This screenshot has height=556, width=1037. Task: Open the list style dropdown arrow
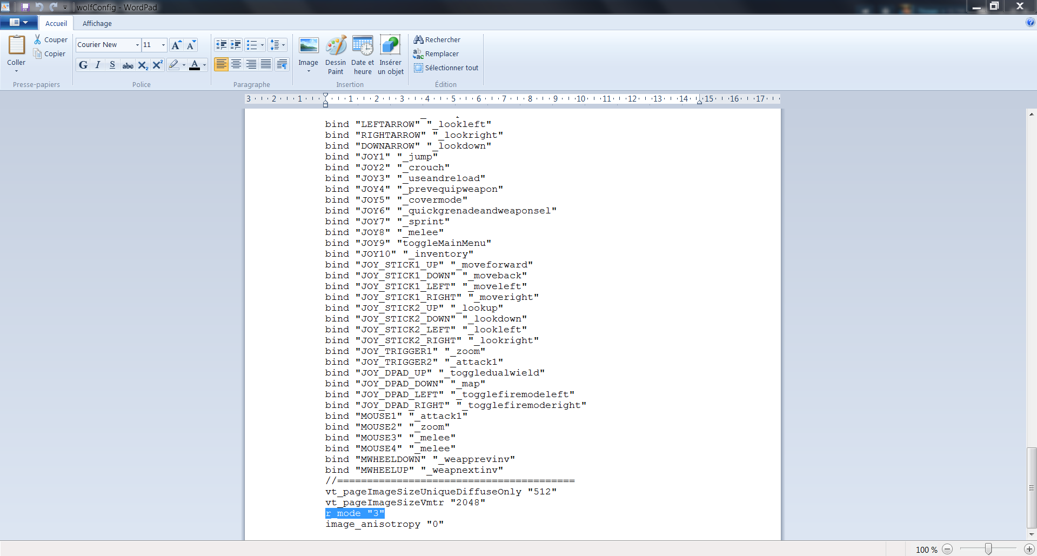262,45
